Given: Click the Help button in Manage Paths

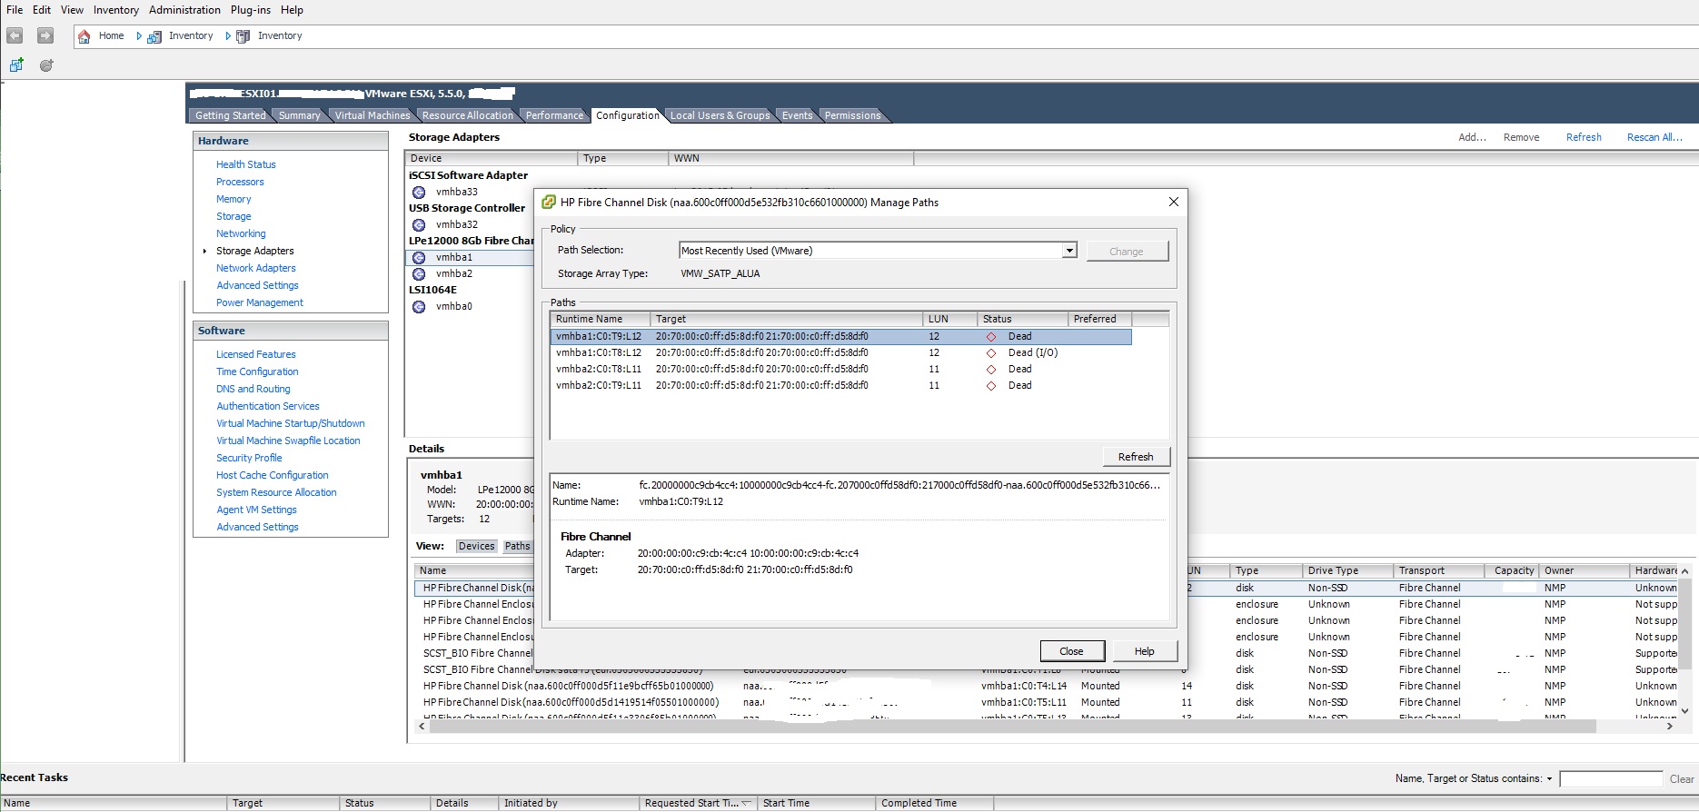Looking at the screenshot, I should point(1145,651).
